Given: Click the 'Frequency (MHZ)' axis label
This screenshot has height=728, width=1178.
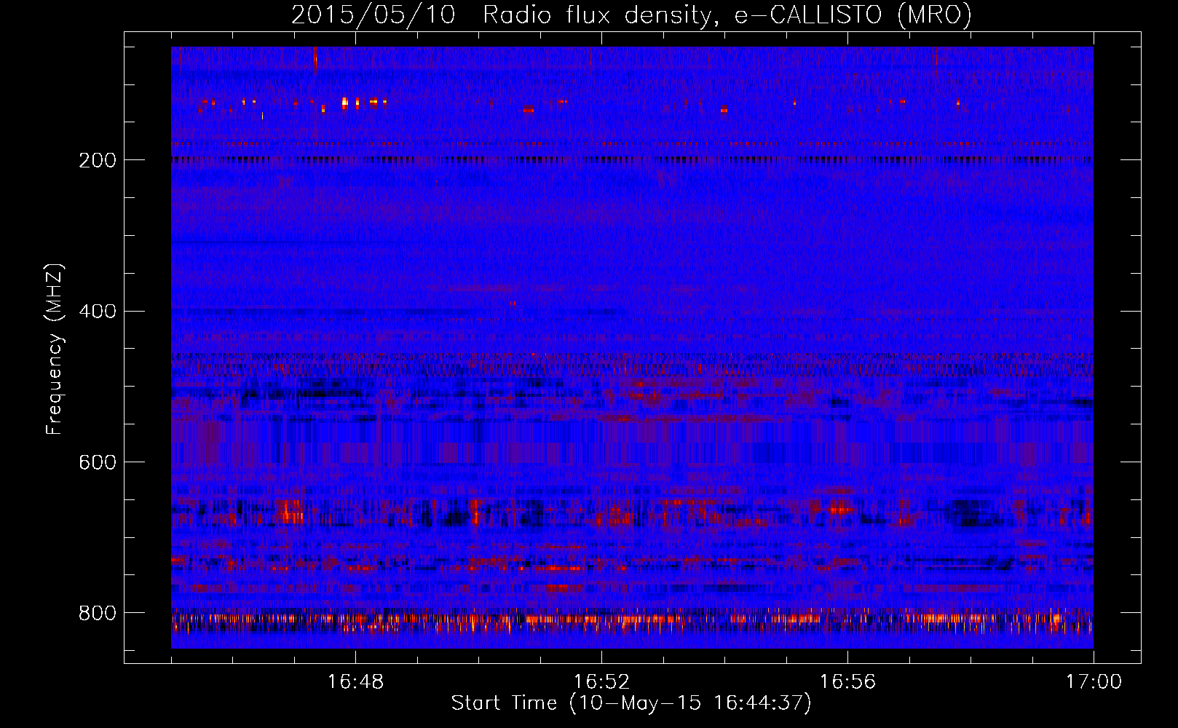Looking at the screenshot, I should [x=55, y=349].
